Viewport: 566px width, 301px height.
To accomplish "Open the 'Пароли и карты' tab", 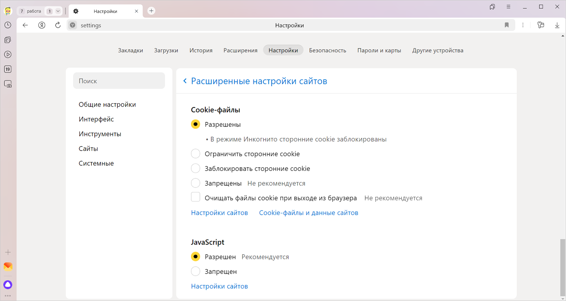I will (x=379, y=50).
